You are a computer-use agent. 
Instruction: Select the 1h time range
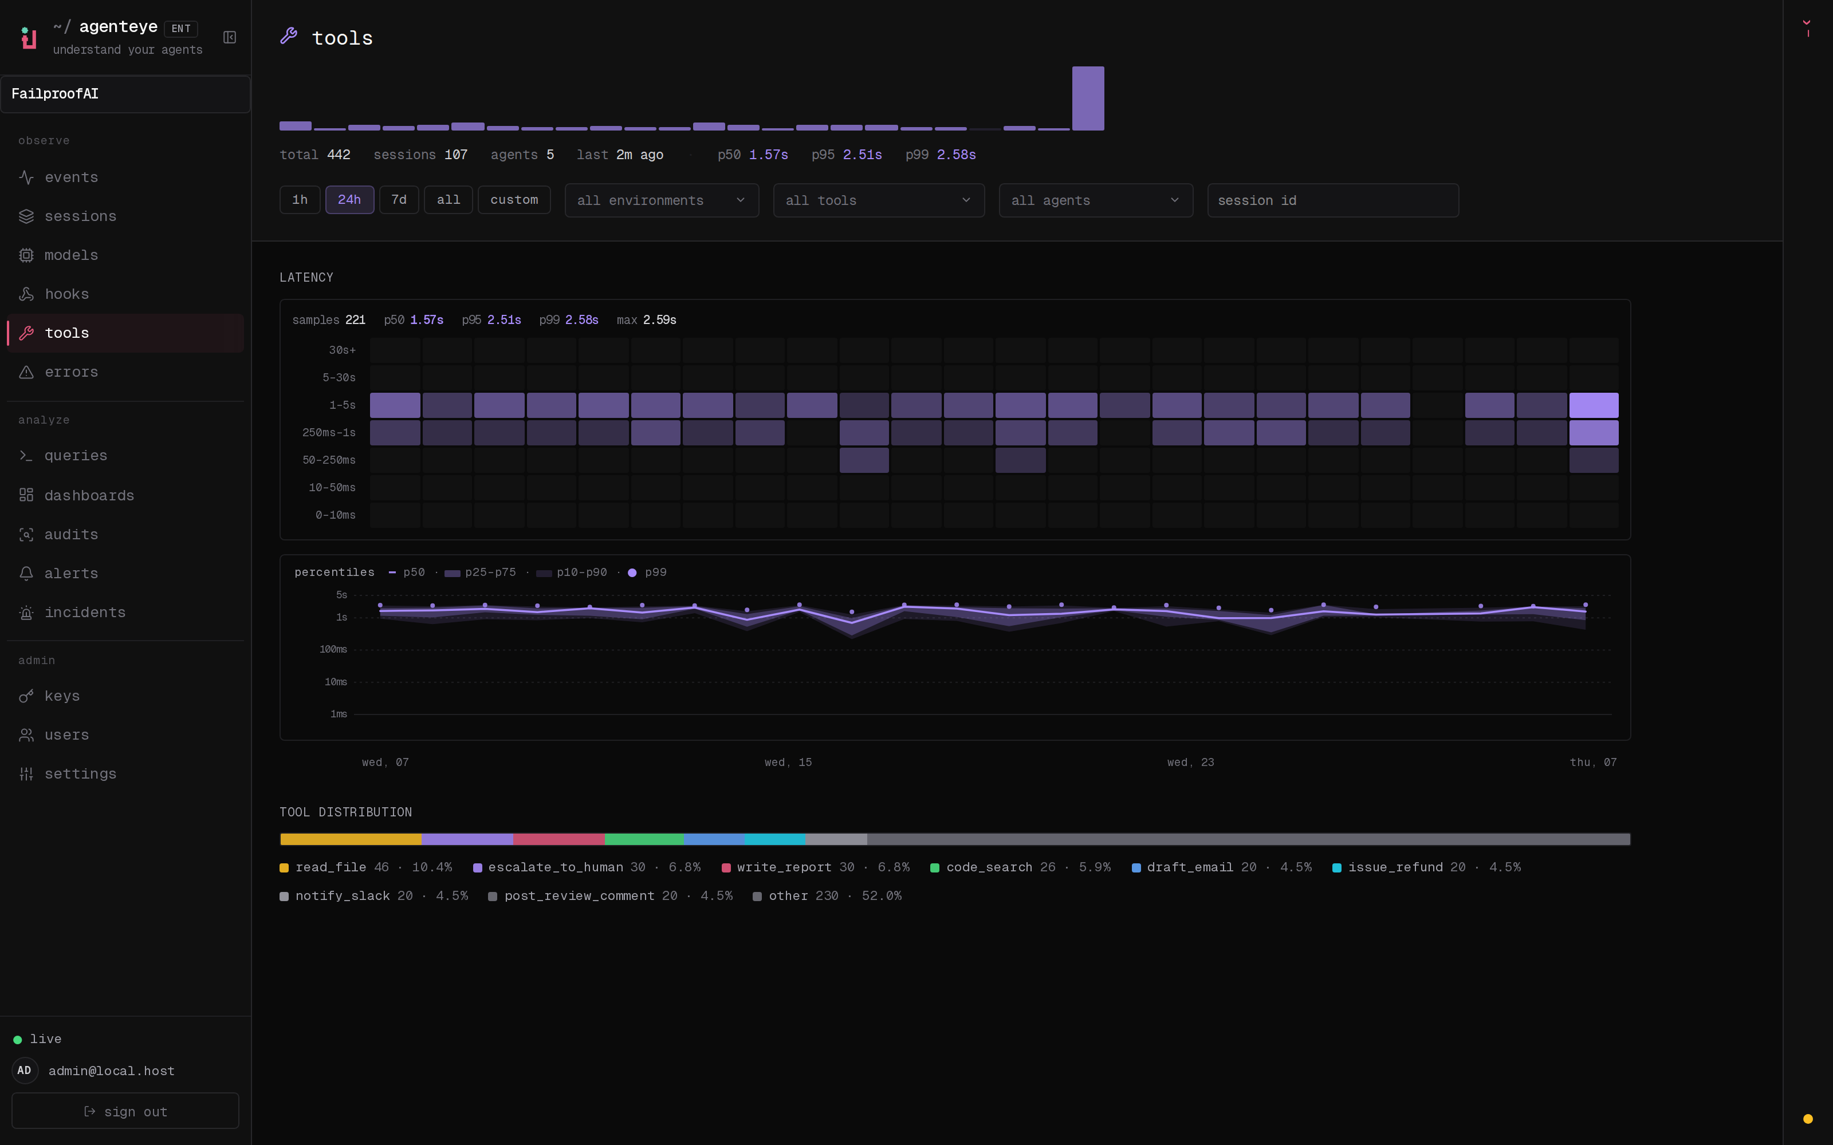point(300,200)
